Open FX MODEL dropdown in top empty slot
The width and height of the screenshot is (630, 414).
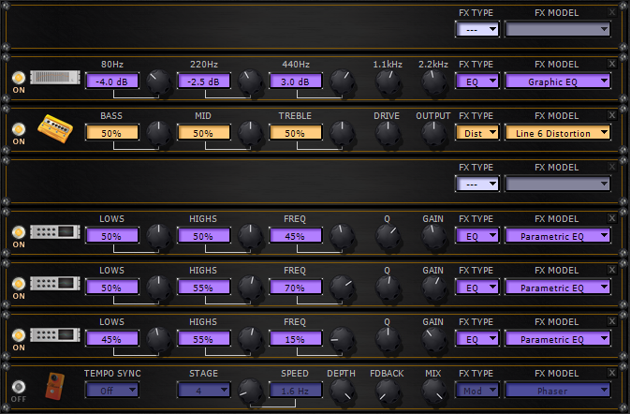pyautogui.click(x=557, y=29)
